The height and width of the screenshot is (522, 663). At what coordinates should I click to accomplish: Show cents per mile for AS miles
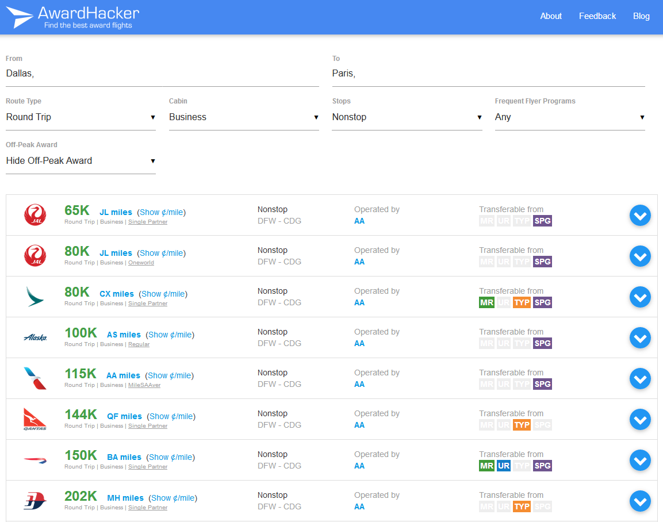click(x=170, y=335)
